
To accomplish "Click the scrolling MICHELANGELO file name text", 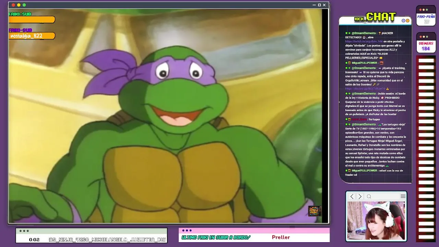I will click(107, 240).
